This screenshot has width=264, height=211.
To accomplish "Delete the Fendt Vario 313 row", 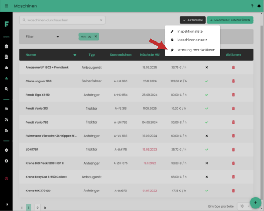I will click(233, 109).
